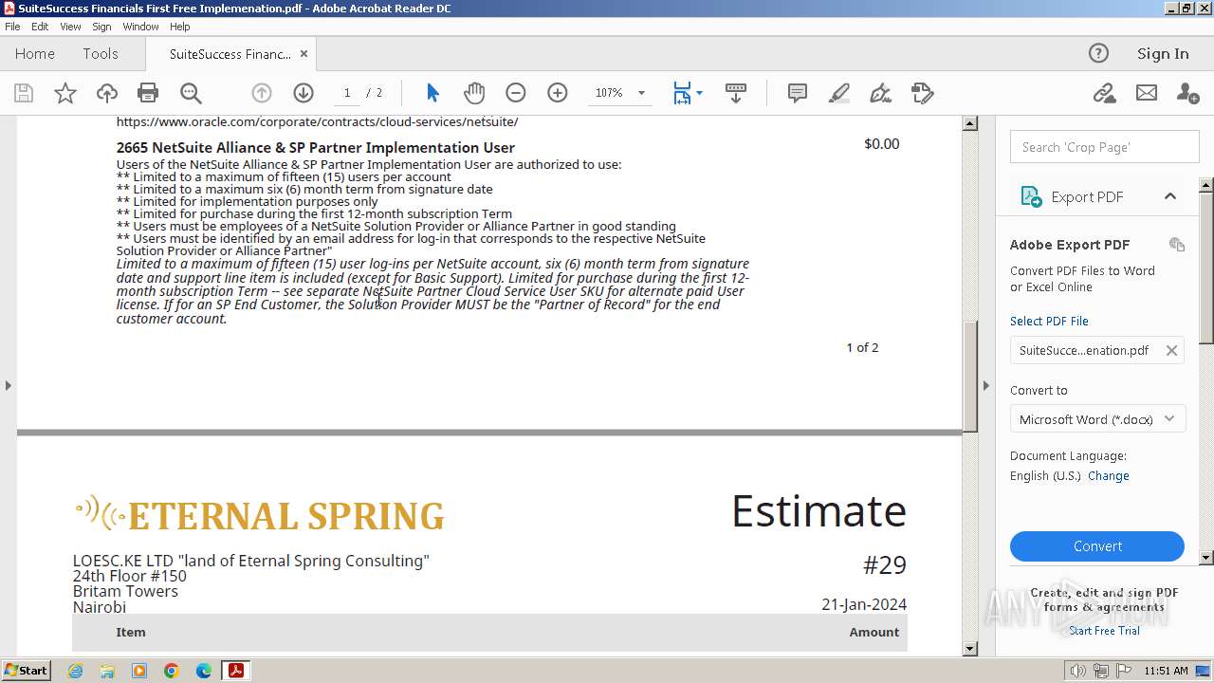Click Sign In
This screenshot has height=683, width=1214.
pos(1163,54)
